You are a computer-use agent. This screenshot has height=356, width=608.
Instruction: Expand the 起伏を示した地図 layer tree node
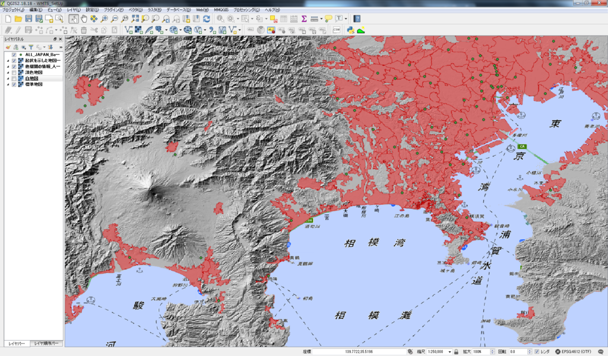(8, 61)
